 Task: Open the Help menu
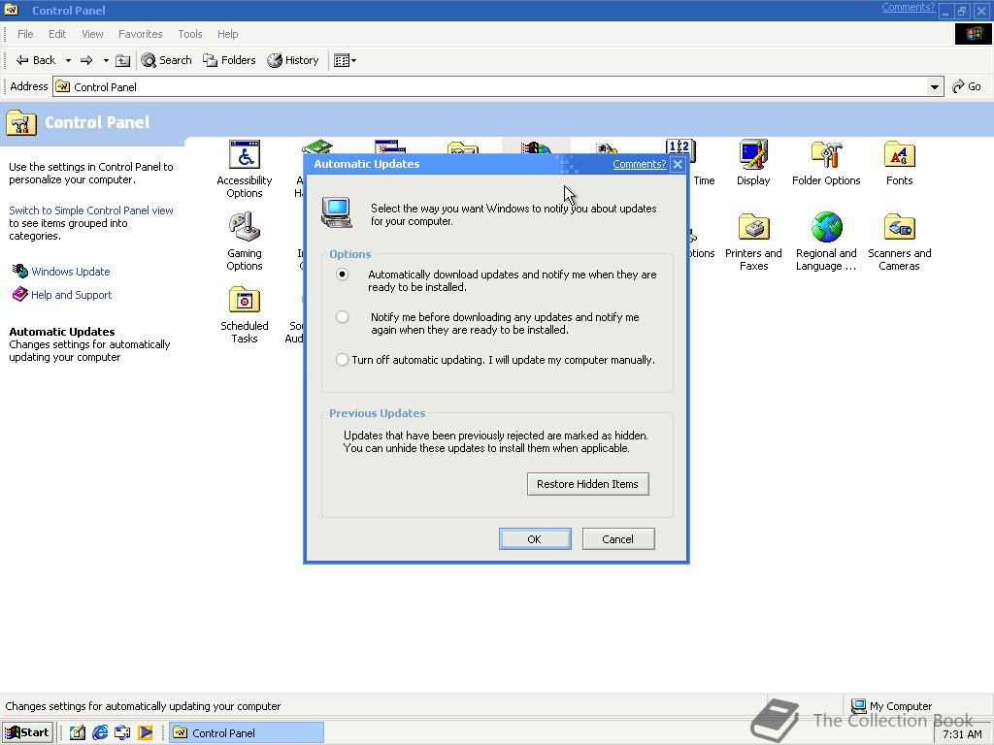(227, 34)
